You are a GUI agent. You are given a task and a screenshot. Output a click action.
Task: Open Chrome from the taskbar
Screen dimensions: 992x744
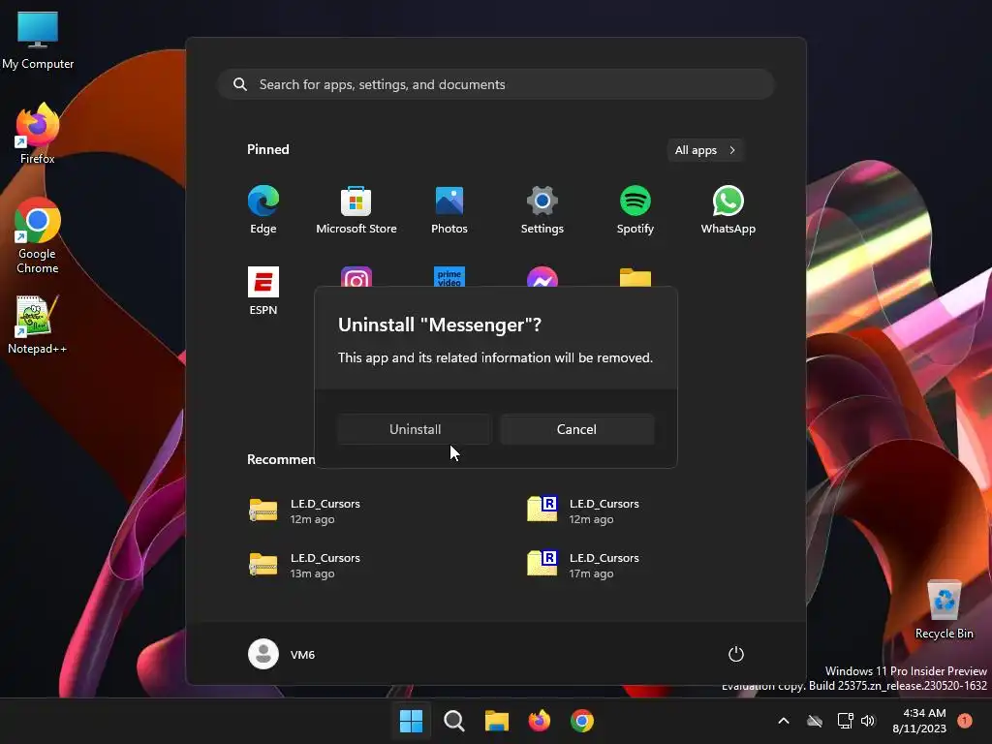click(x=582, y=721)
